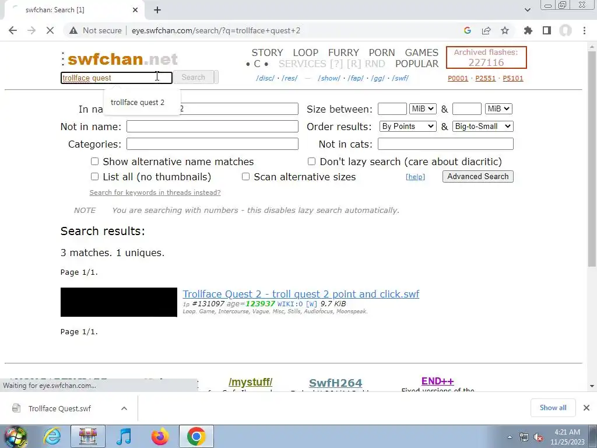The image size is (597, 448).
Task: Open the /show/ board link
Action: [x=329, y=78]
